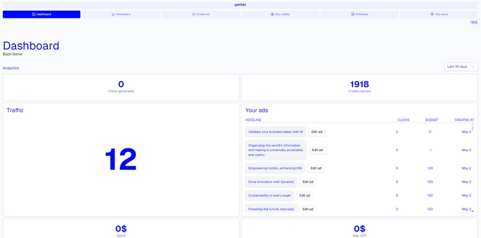Click the Spent 0$ card
The height and width of the screenshot is (238, 481).
click(121, 228)
